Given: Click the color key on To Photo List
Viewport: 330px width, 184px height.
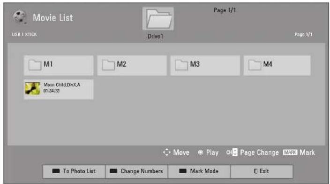Looking at the screenshot, I should coord(56,171).
